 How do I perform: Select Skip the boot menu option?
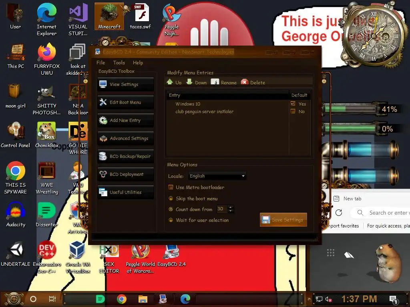tap(171, 198)
